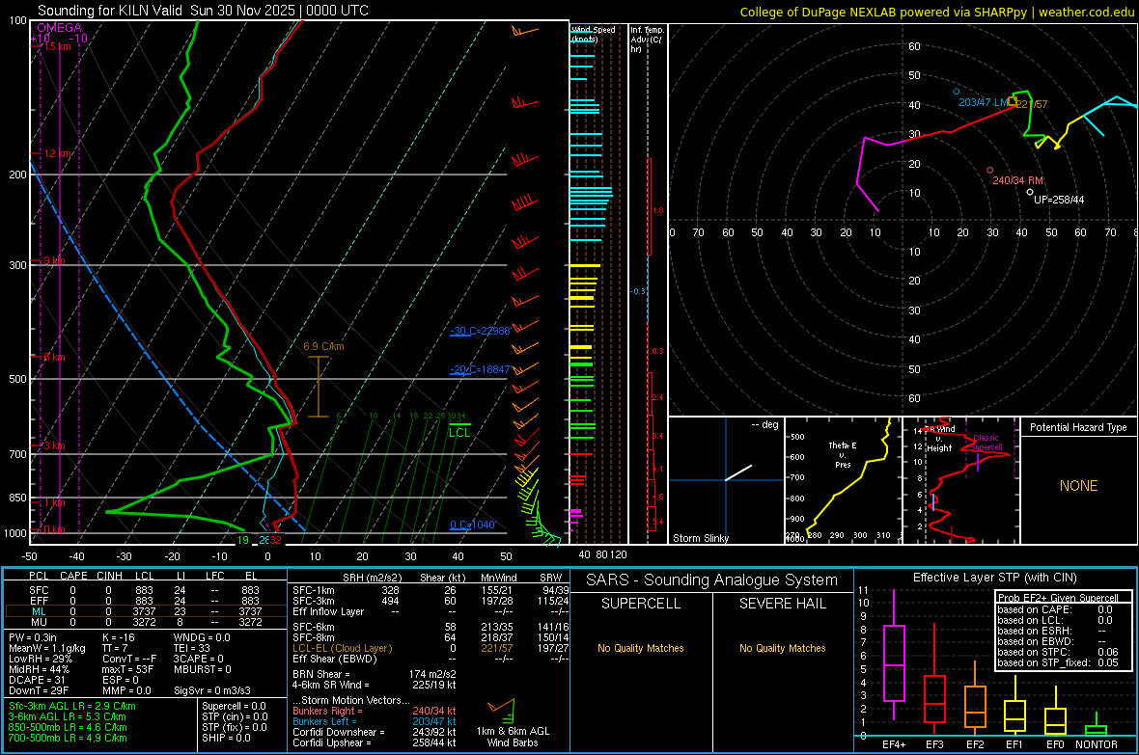Click the 'Potential Hazard Type' header
1139x755 pixels.
click(x=1078, y=427)
